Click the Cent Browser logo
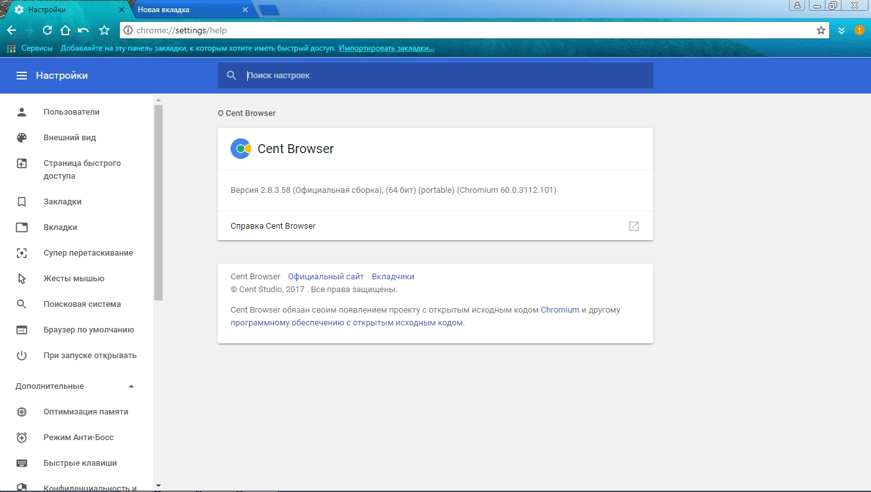Viewport: 871px width, 492px height. coord(241,149)
